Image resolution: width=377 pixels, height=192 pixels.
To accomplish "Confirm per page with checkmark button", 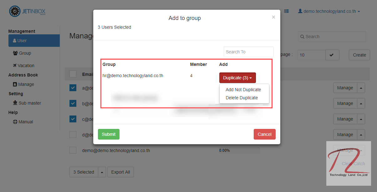I will pyautogui.click(x=332, y=55).
